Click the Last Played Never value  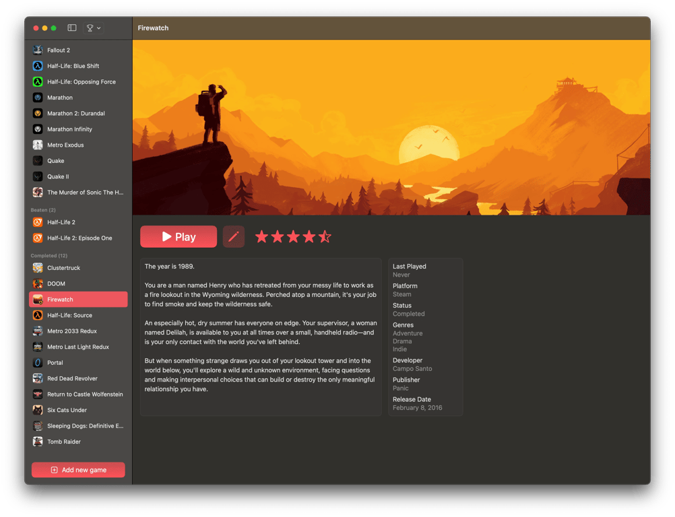coord(401,275)
